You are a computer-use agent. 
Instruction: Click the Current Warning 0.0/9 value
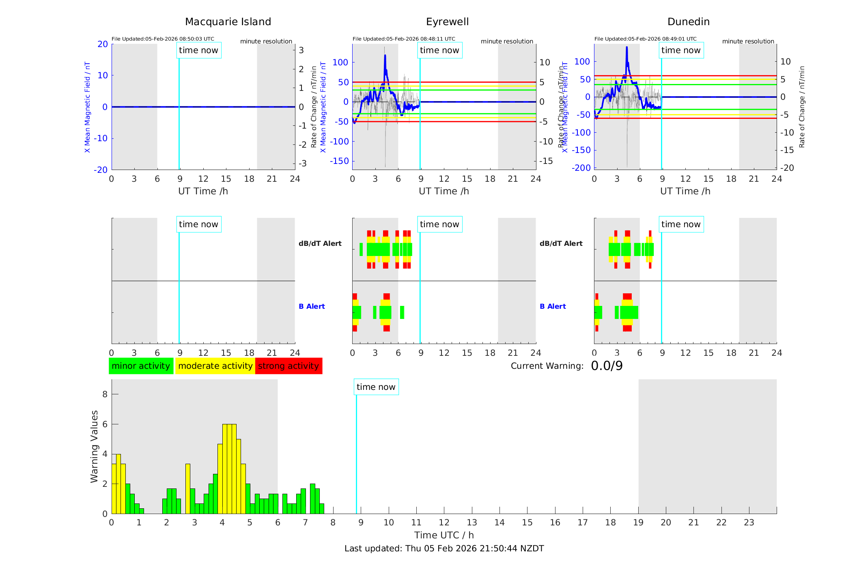coord(607,366)
